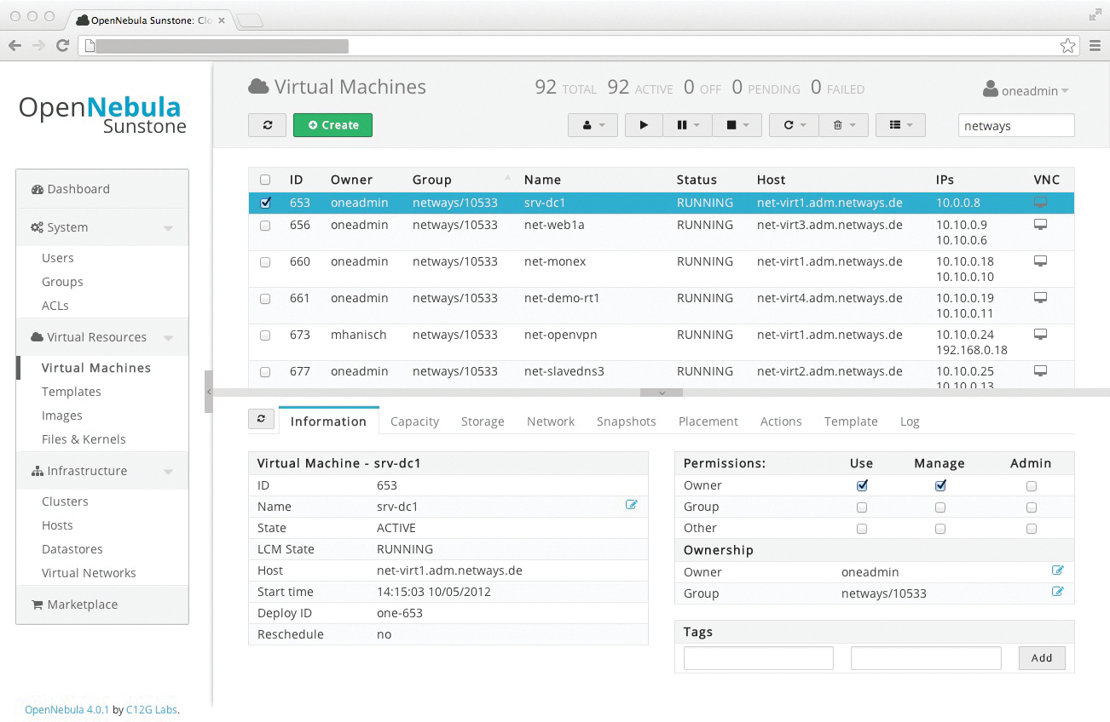Switch to the Snapshots tab
Image resolution: width=1110 pixels, height=722 pixels.
click(x=626, y=421)
